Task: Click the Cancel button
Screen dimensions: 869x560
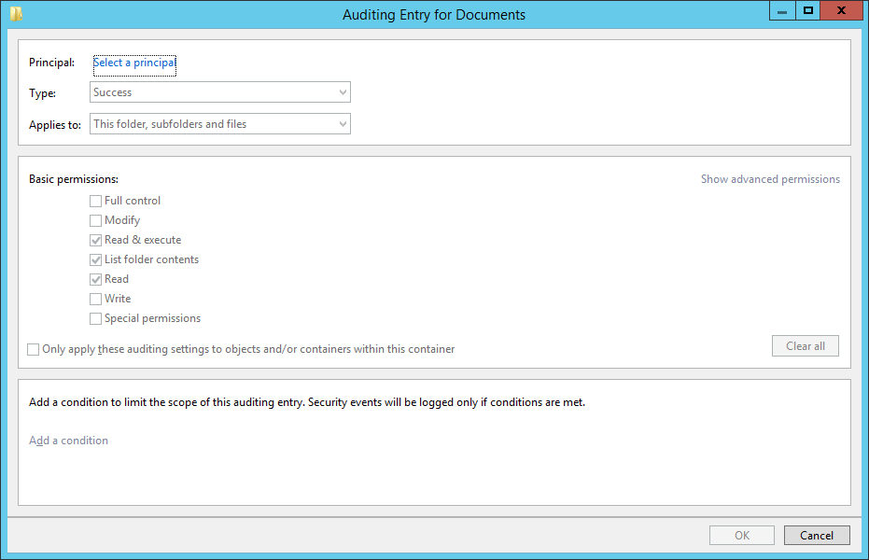Action: (817, 535)
